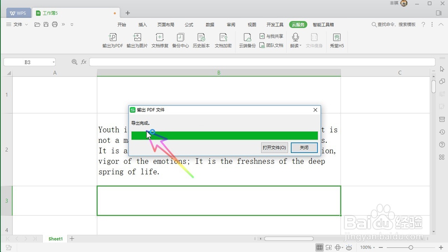Click the Open folder icon in quick toolbar

tap(37, 25)
